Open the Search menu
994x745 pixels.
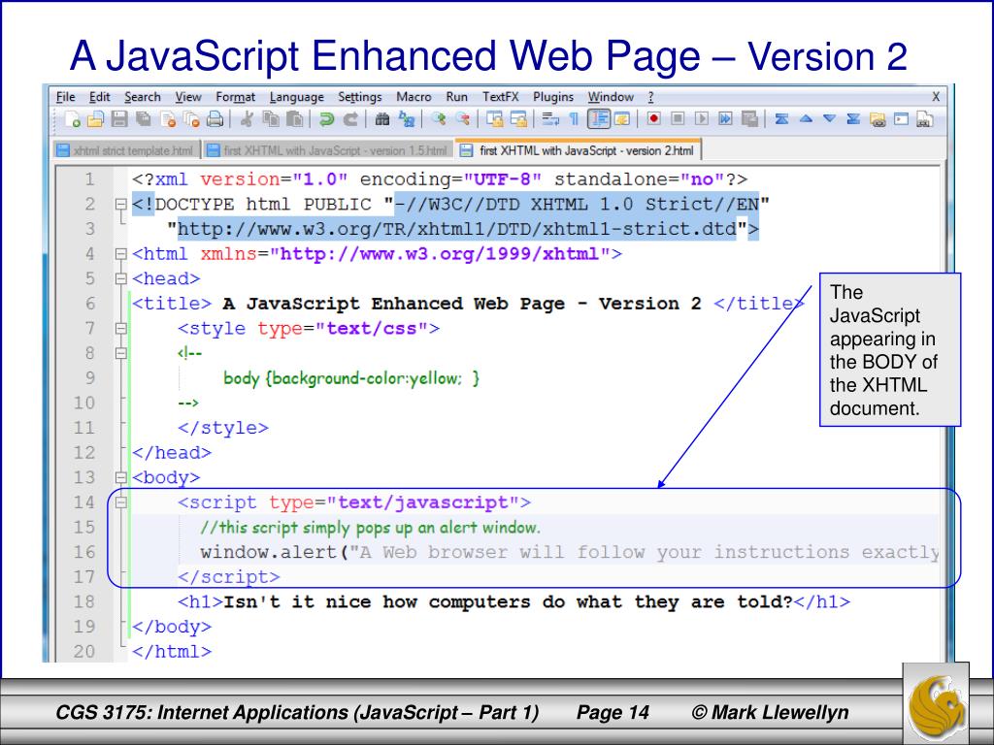click(x=143, y=97)
